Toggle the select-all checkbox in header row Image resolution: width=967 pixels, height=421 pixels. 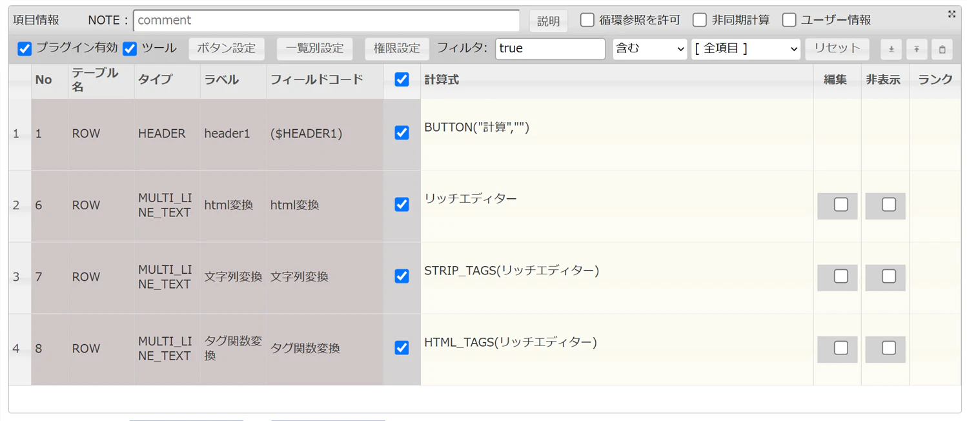402,79
